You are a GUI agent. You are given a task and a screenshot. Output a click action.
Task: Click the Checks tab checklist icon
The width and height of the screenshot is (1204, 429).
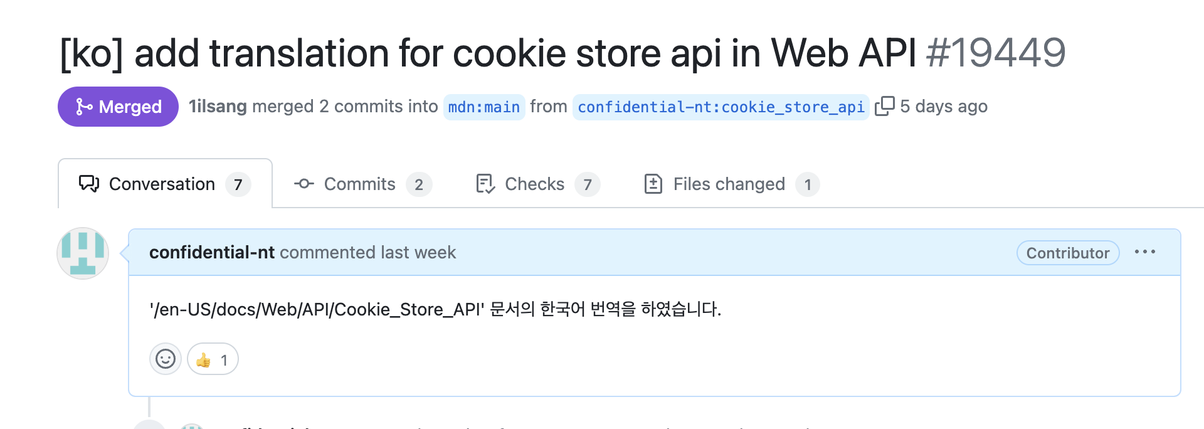click(485, 184)
